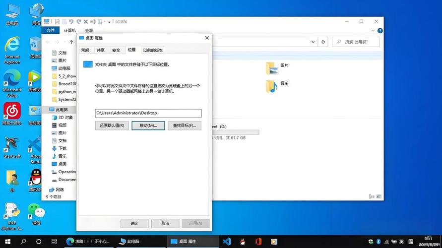Open the 此电脑 desktop shortcut
The image size is (442, 248).
point(12,14)
